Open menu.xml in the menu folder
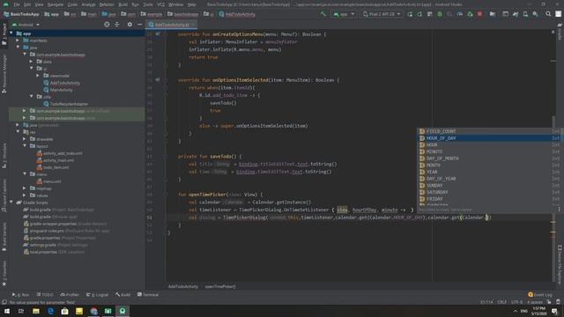Image resolution: width=564 pixels, height=317 pixels. pyautogui.click(x=52, y=181)
